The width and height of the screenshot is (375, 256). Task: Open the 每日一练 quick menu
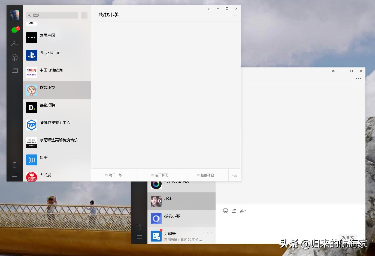pos(114,175)
